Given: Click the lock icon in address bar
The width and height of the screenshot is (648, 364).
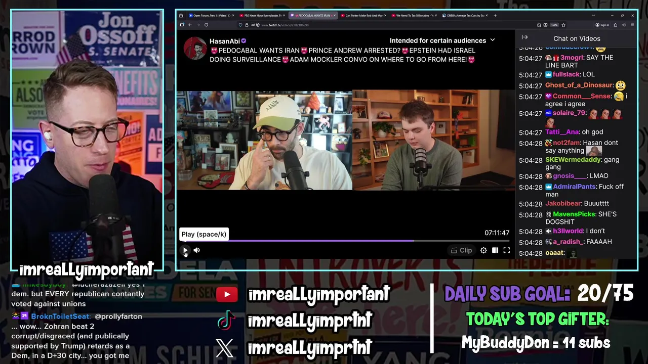Looking at the screenshot, I should (247, 25).
